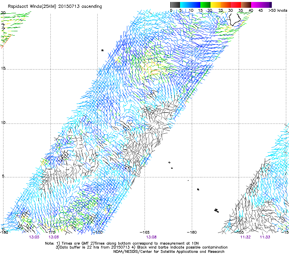
Task: Click the longitude label '-160'
Action: click(x=192, y=232)
